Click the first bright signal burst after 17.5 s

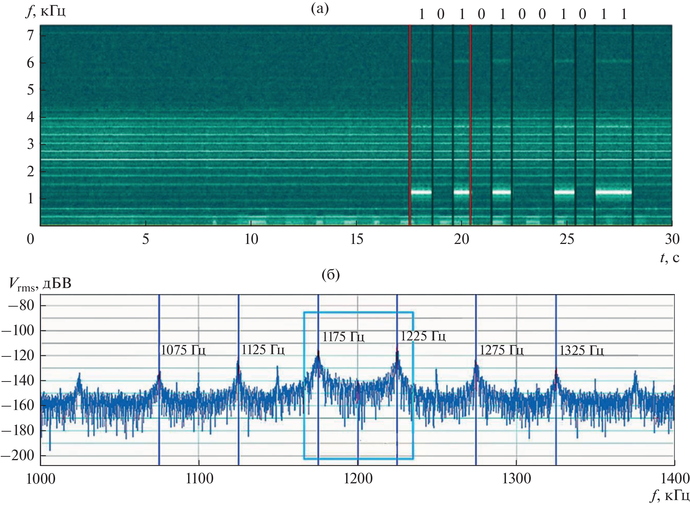point(421,192)
